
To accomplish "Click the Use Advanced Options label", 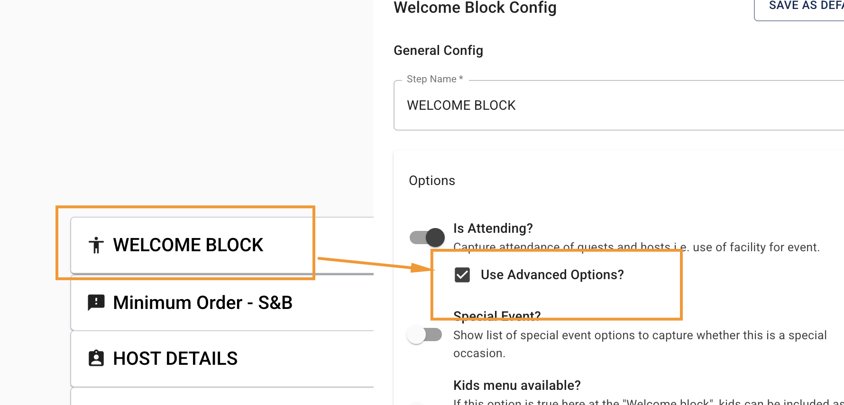I will click(552, 275).
